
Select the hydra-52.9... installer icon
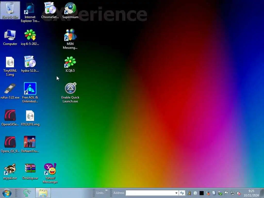point(30,64)
